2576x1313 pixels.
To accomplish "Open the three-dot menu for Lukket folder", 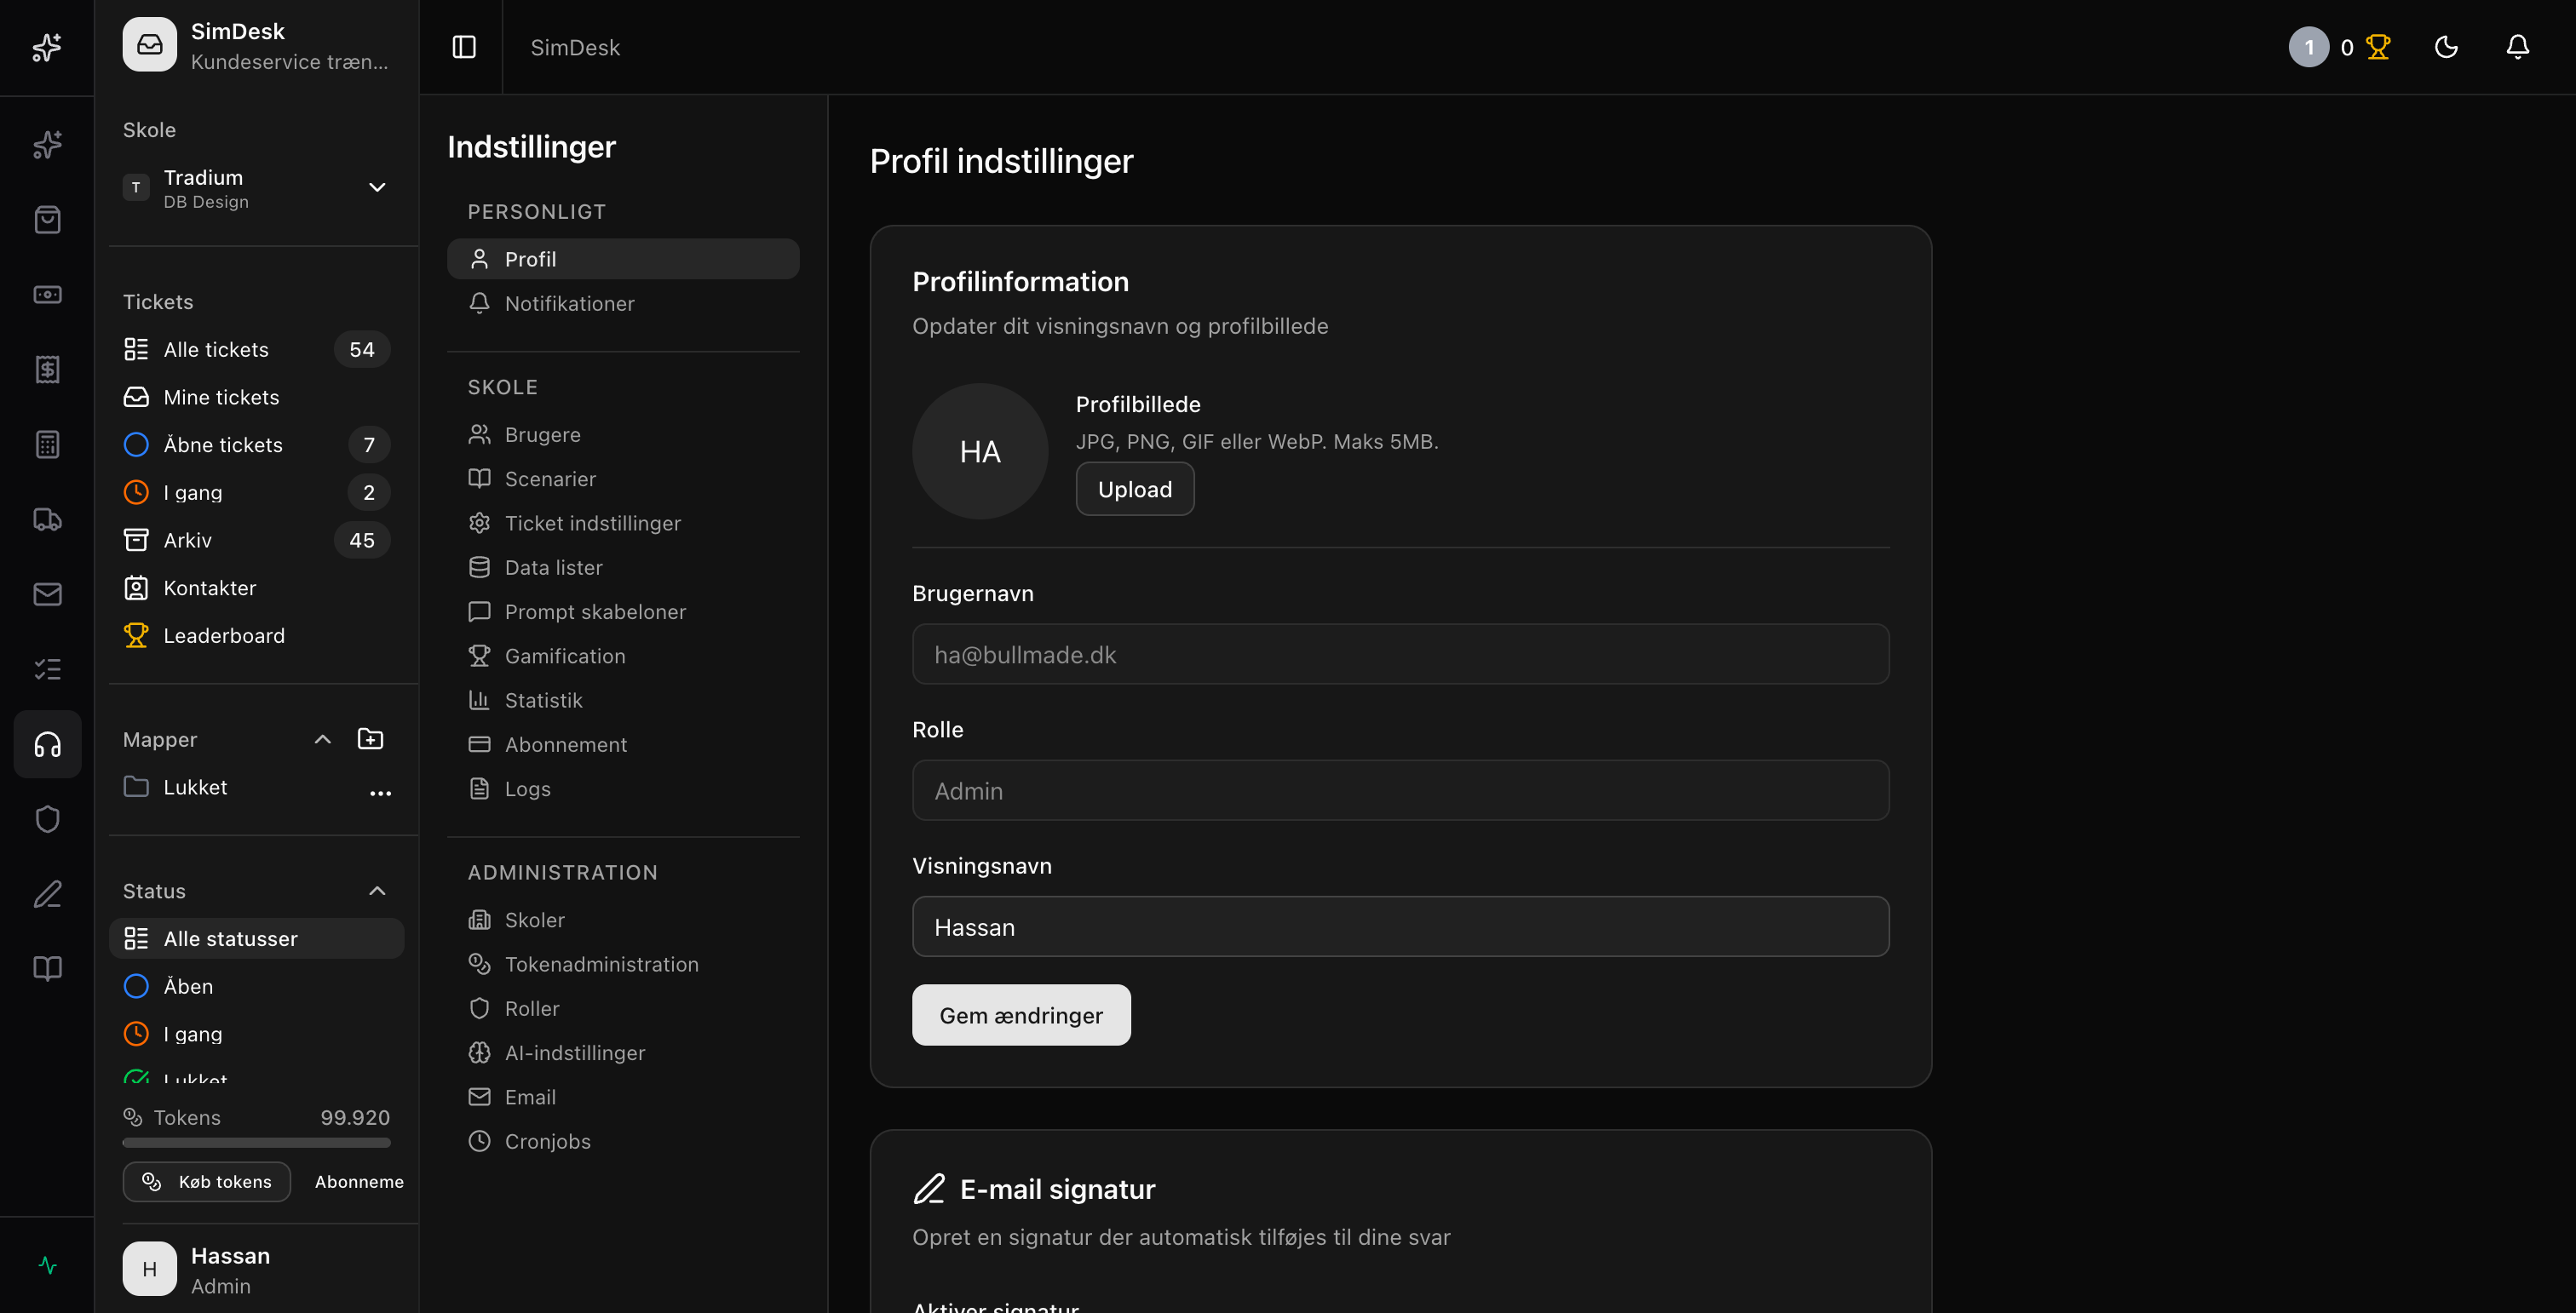I will 380,793.
